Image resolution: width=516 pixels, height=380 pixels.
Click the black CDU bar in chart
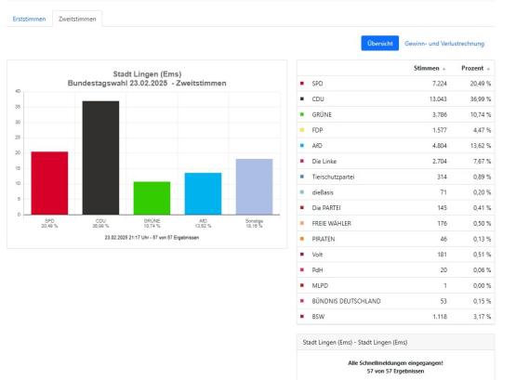tap(100, 158)
